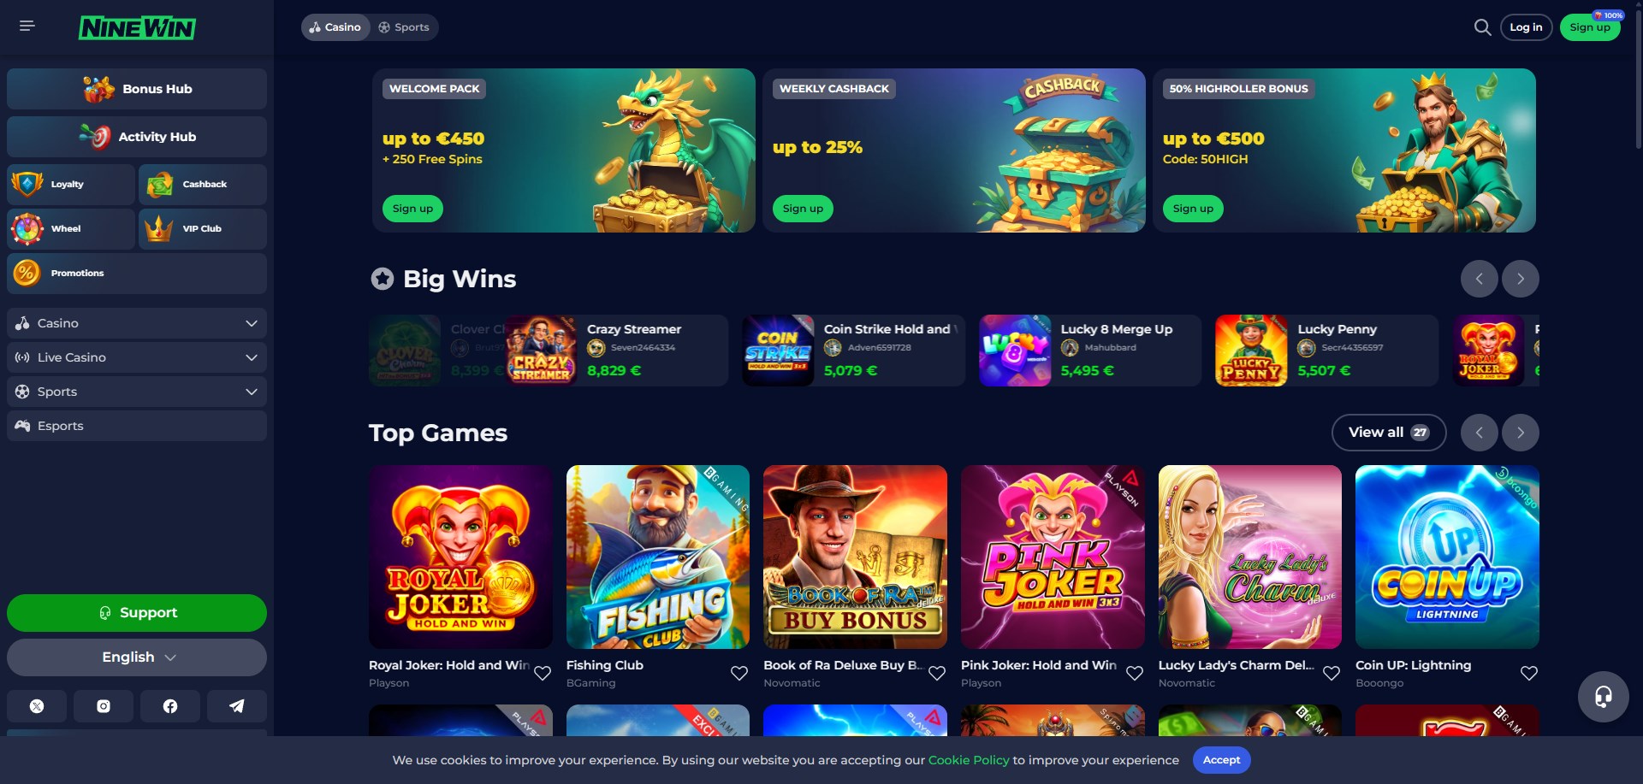Screen dimensions: 1643x784
Task: Click the search magnifier icon
Action: tap(1482, 27)
